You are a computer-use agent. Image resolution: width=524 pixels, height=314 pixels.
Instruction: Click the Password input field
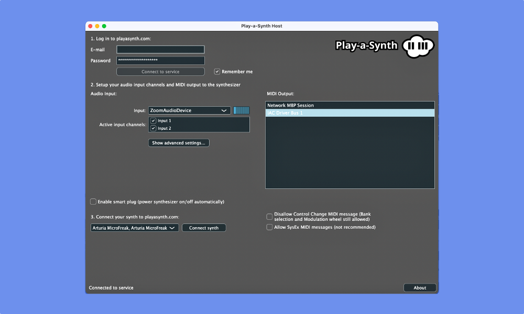[160, 60]
